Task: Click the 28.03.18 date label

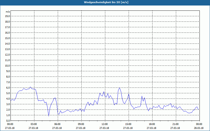Action: coord(199,128)
